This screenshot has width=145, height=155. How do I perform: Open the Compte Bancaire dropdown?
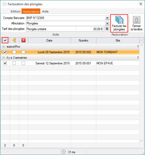[107, 18]
